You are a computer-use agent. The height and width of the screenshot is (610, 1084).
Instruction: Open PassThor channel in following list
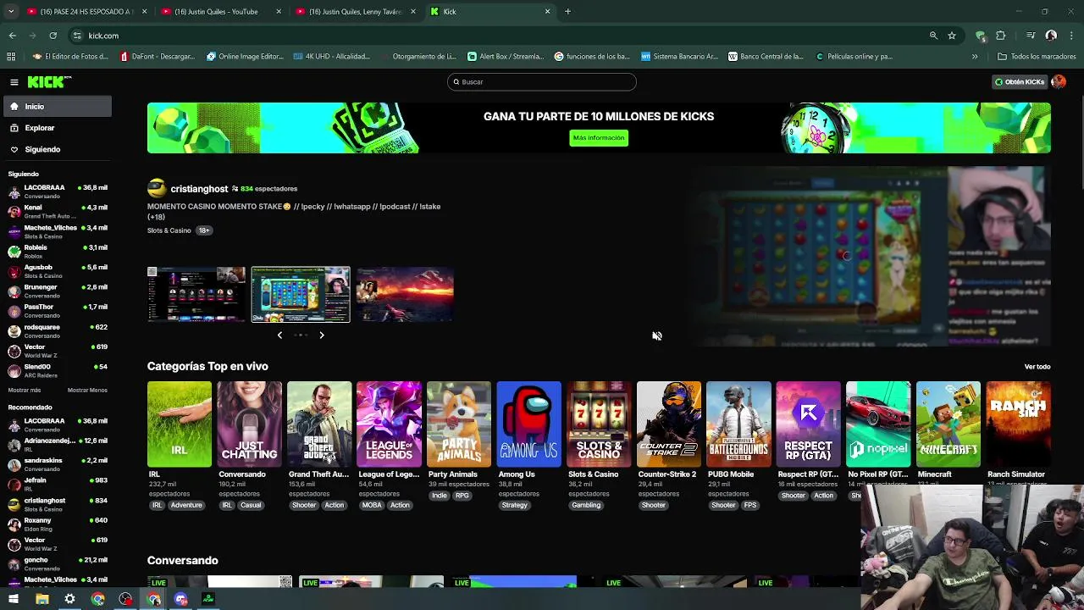[56, 311]
